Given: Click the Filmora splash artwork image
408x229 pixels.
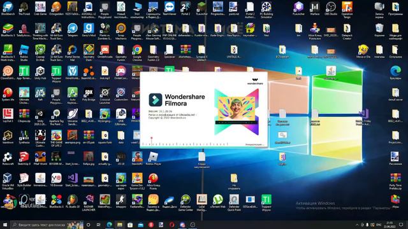Looking at the screenshot, I should 237,112.
